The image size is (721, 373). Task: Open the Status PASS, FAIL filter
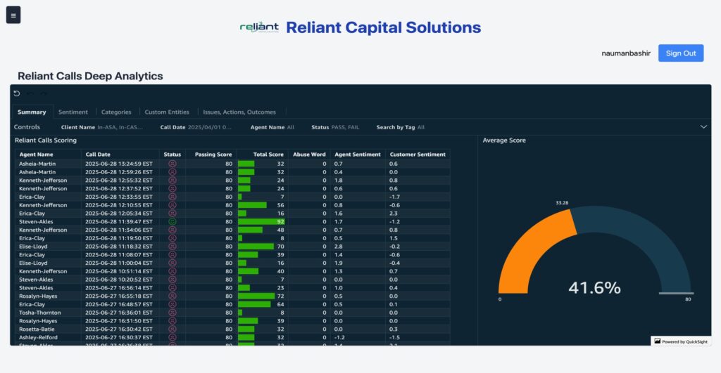click(335, 127)
